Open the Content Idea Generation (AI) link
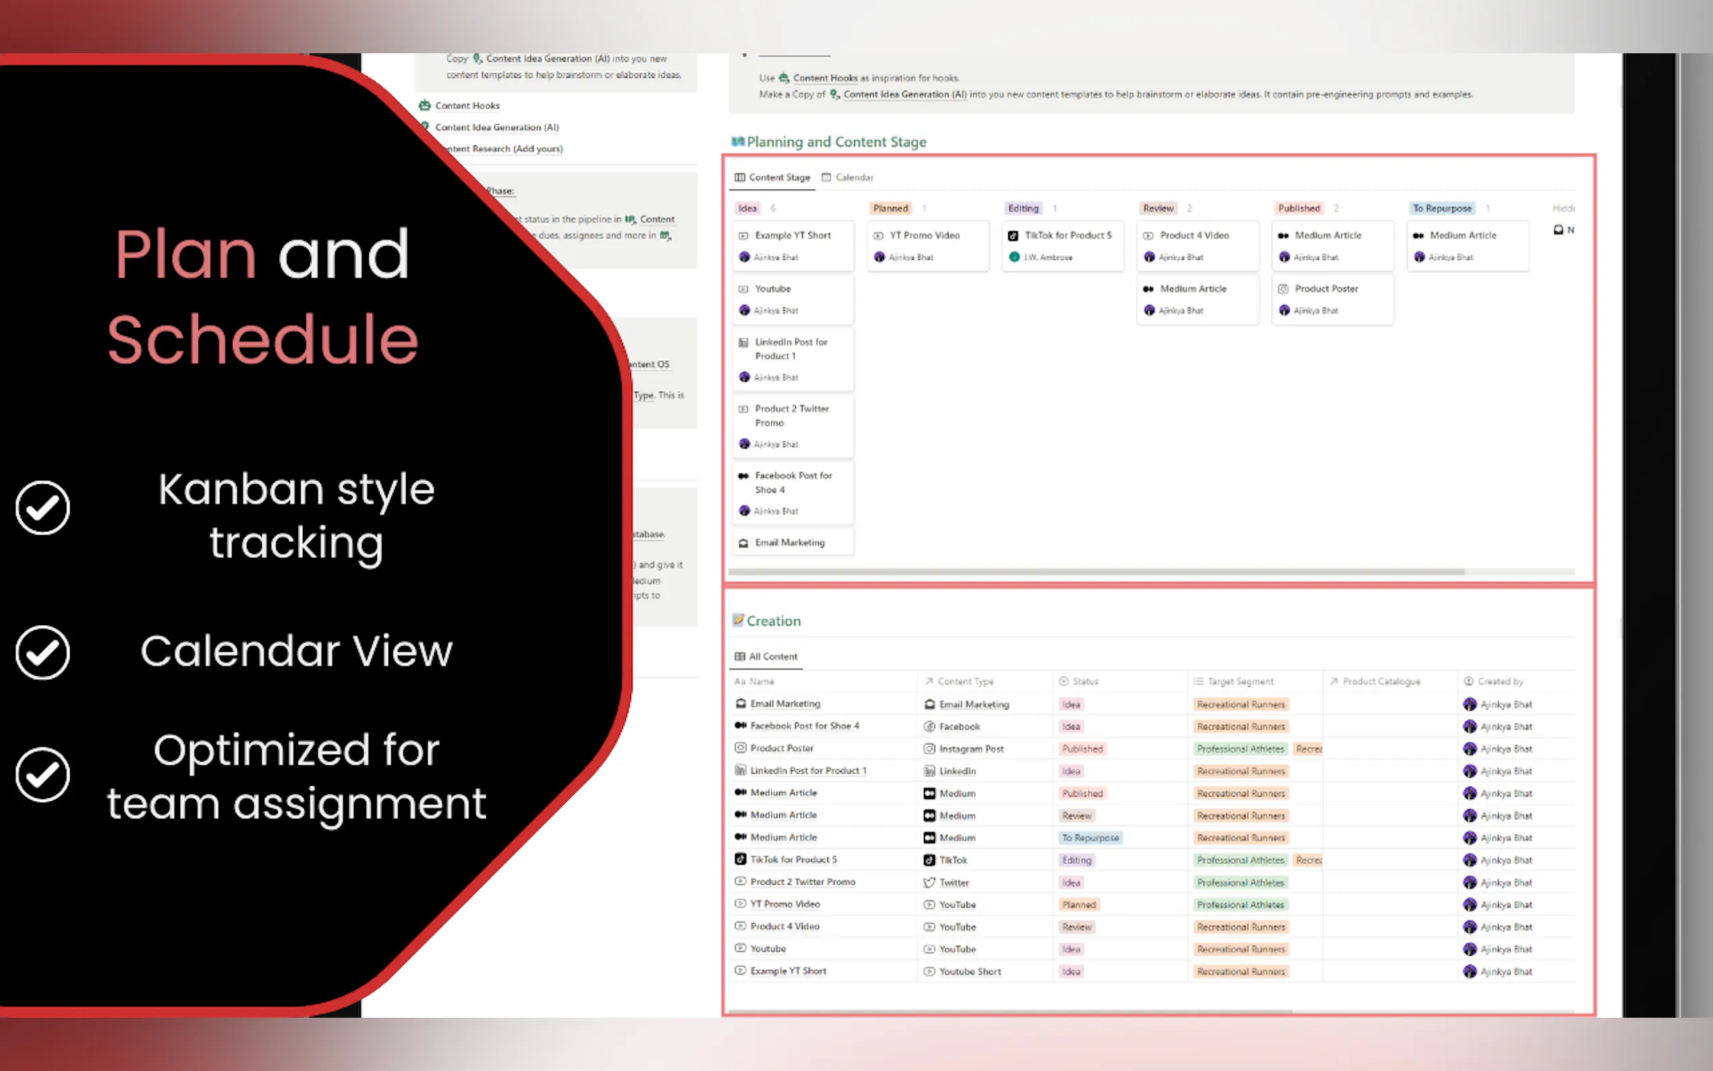1713x1071 pixels. point(496,127)
